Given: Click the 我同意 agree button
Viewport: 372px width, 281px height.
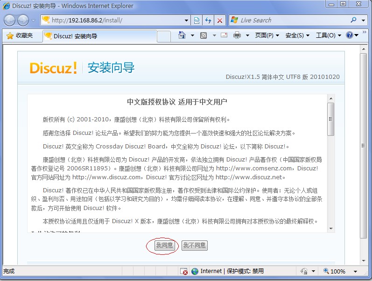Looking at the screenshot, I should coord(164,245).
